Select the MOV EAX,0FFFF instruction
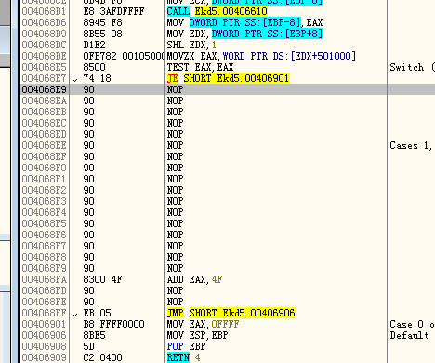This screenshot has width=435, height=363. 203,324
